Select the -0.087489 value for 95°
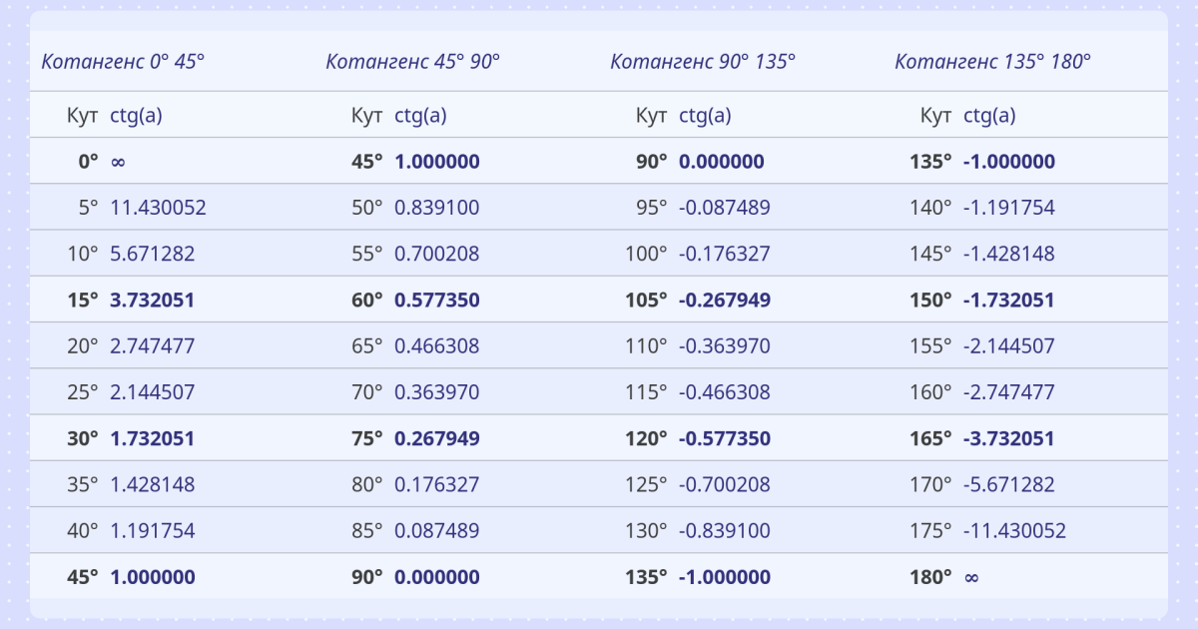 pos(724,208)
